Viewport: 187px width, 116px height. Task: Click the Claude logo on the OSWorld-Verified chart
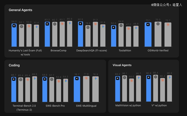pyautogui.click(x=168, y=24)
